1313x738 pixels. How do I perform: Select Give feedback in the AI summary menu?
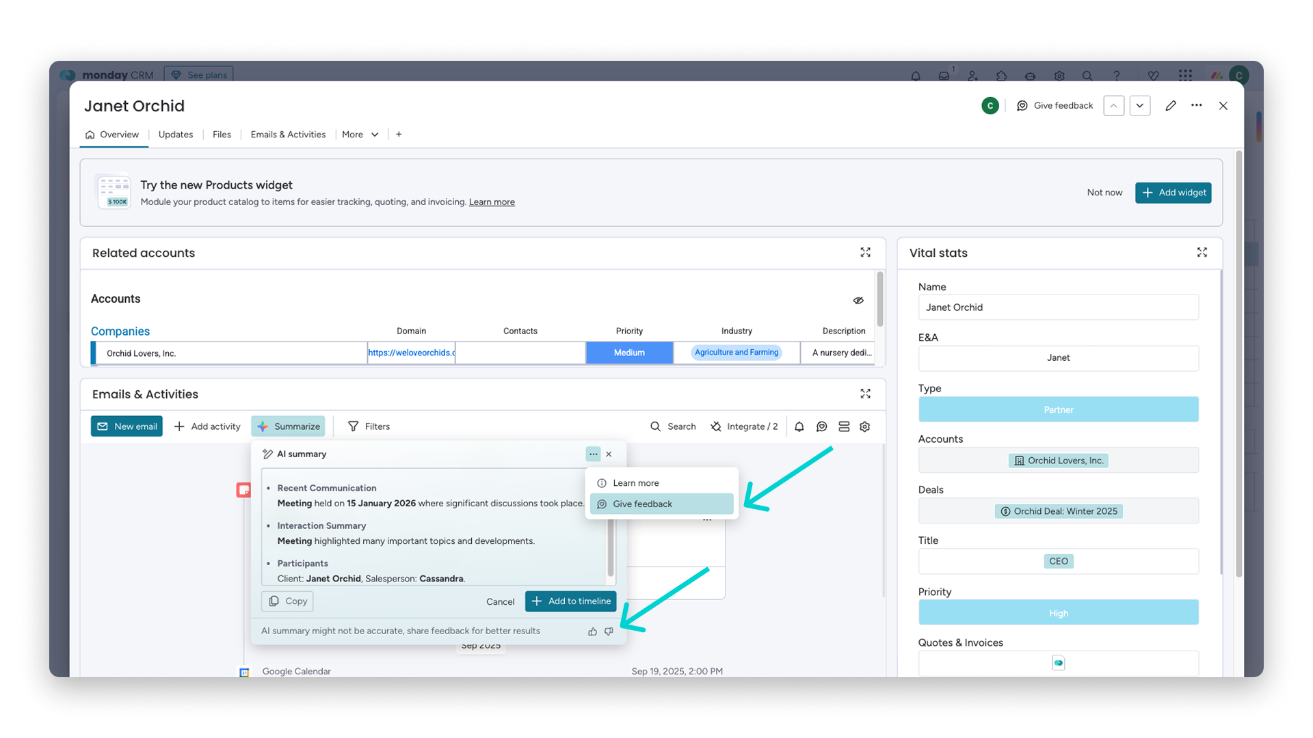[661, 504]
